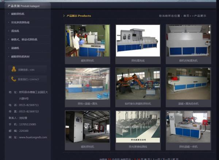Select the 退磁+清洗组合机 product thumbnail
This screenshot has width=219, height=160.
(188, 84)
